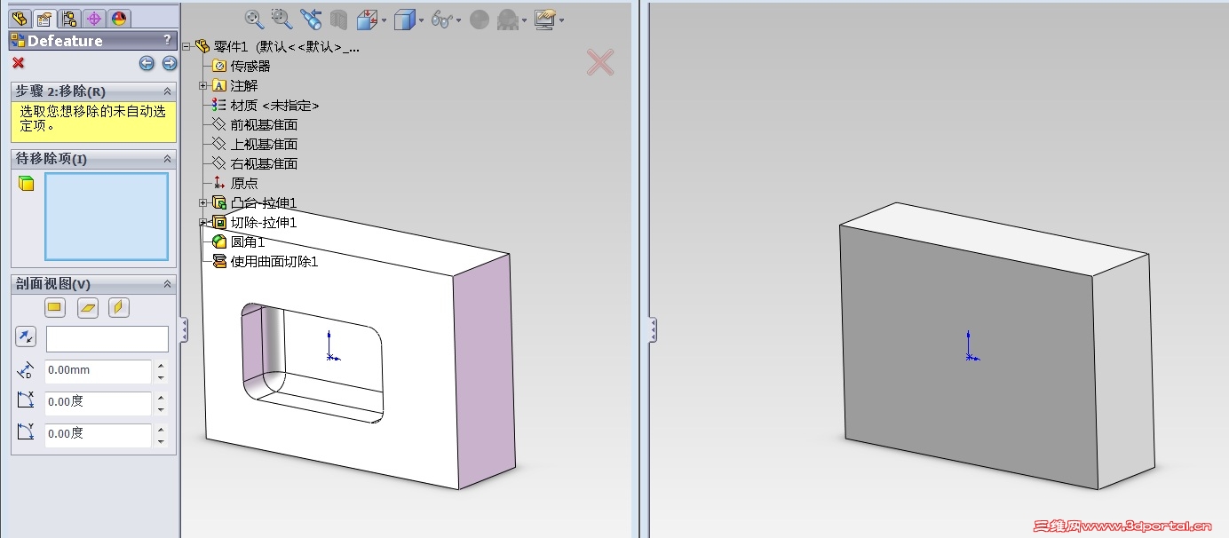The image size is (1229, 538).
Task: Click the items-to-remove selection box
Action: [107, 217]
